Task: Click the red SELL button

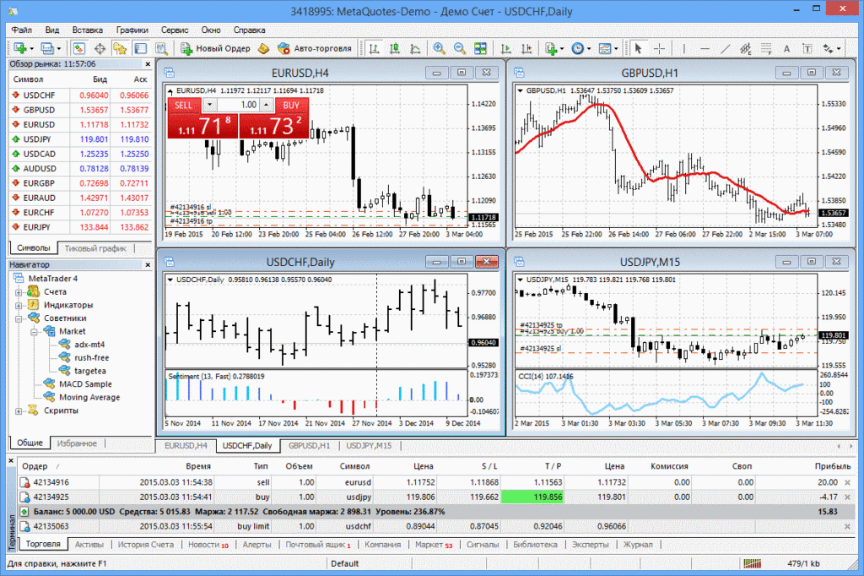Action: [x=184, y=105]
